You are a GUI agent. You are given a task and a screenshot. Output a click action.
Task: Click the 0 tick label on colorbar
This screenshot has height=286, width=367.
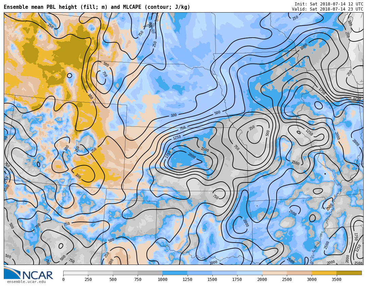(x=63, y=280)
